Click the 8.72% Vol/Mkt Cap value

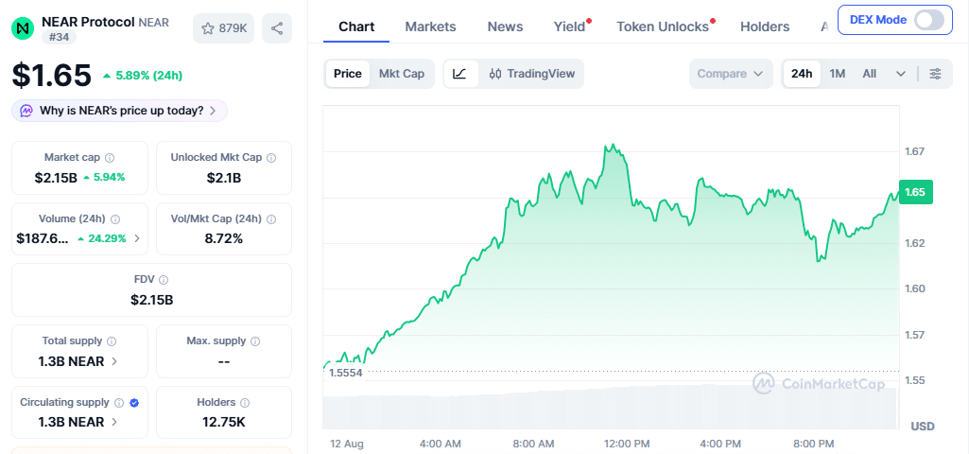[224, 238]
